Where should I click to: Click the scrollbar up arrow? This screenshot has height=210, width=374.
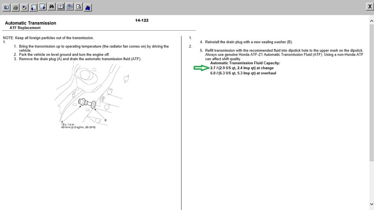pos(372,21)
